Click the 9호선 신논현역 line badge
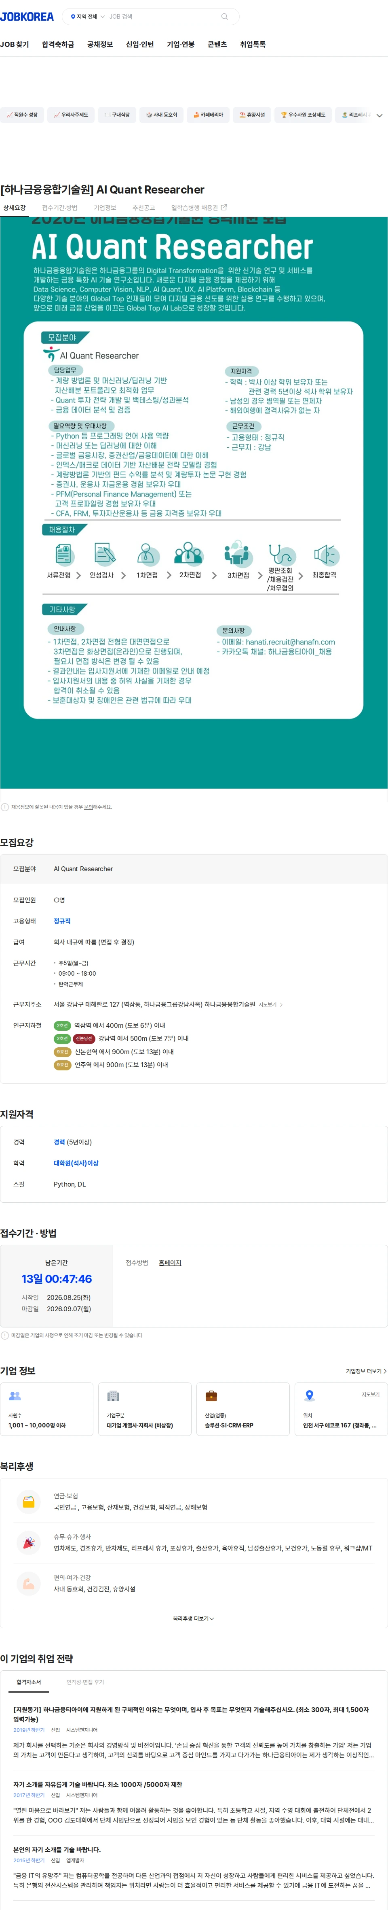The image size is (388, 1910). tap(62, 1051)
